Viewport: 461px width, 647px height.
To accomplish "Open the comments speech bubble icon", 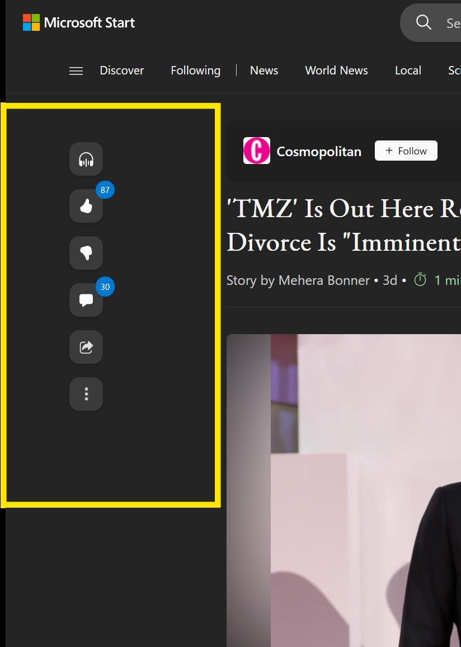I will 86,300.
